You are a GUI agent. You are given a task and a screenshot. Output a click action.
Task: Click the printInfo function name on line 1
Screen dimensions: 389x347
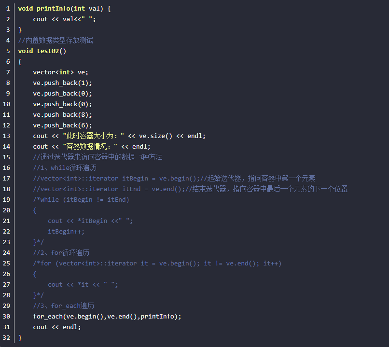(55, 9)
